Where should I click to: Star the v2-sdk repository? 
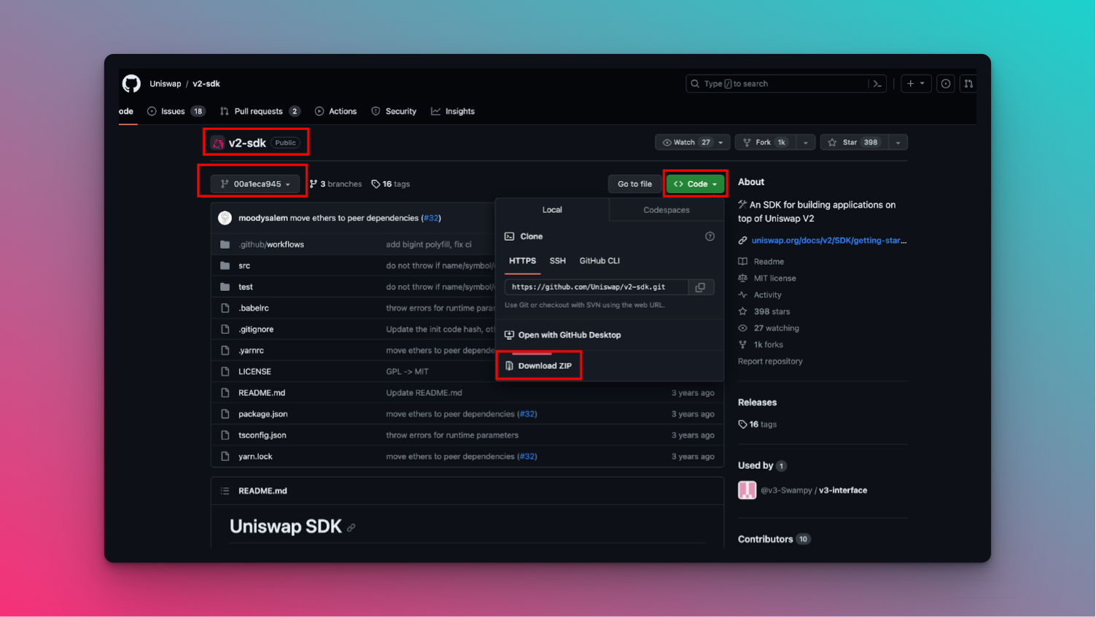pyautogui.click(x=855, y=143)
